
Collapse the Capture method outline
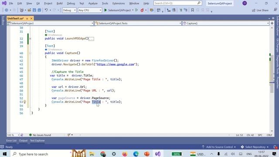point(30,53)
